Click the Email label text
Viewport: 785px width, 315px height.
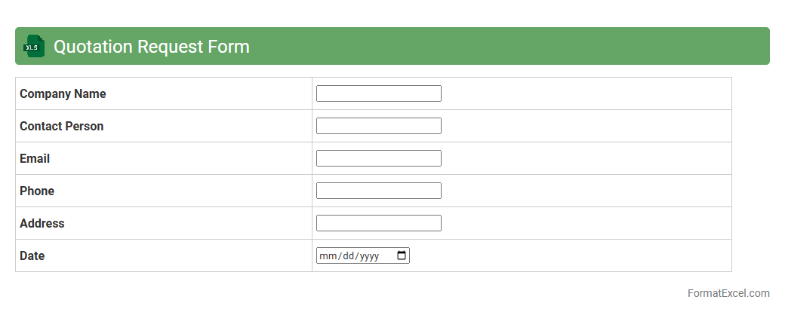35,159
